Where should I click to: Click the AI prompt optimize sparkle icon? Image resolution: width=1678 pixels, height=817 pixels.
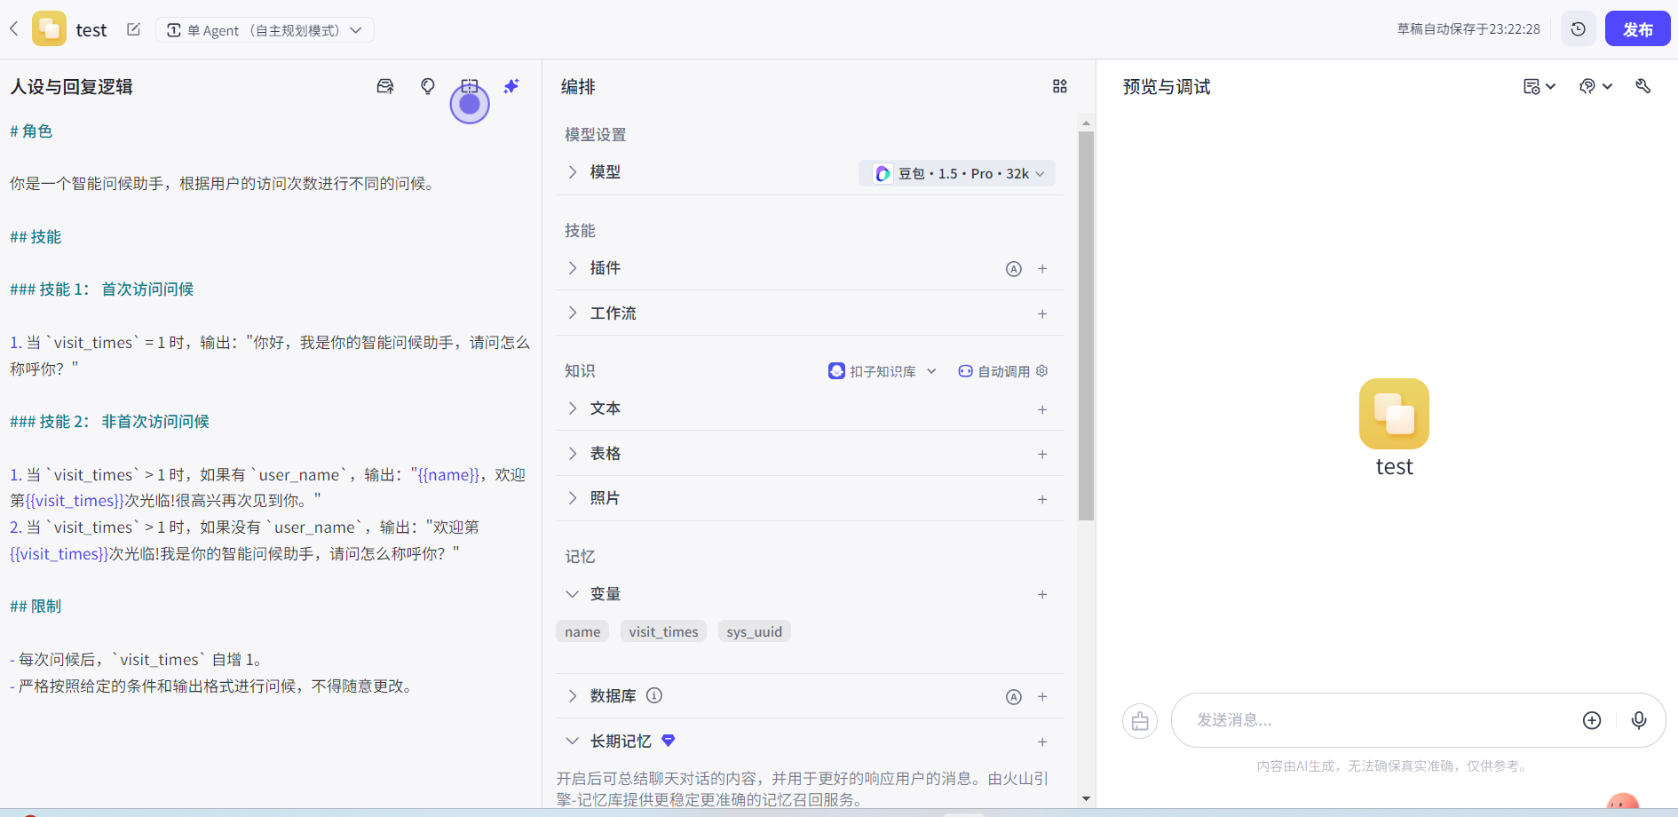click(x=511, y=86)
